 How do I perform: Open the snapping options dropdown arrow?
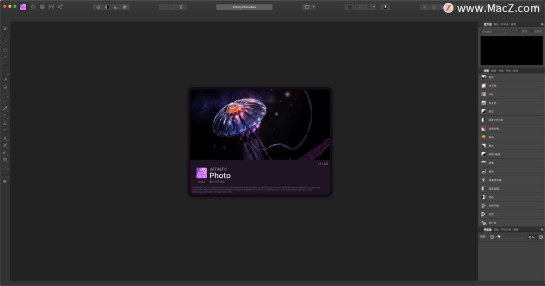click(x=374, y=7)
